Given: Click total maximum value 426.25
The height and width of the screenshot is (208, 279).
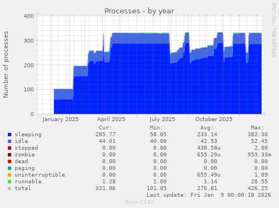Looking at the screenshot, I should tap(258, 188).
